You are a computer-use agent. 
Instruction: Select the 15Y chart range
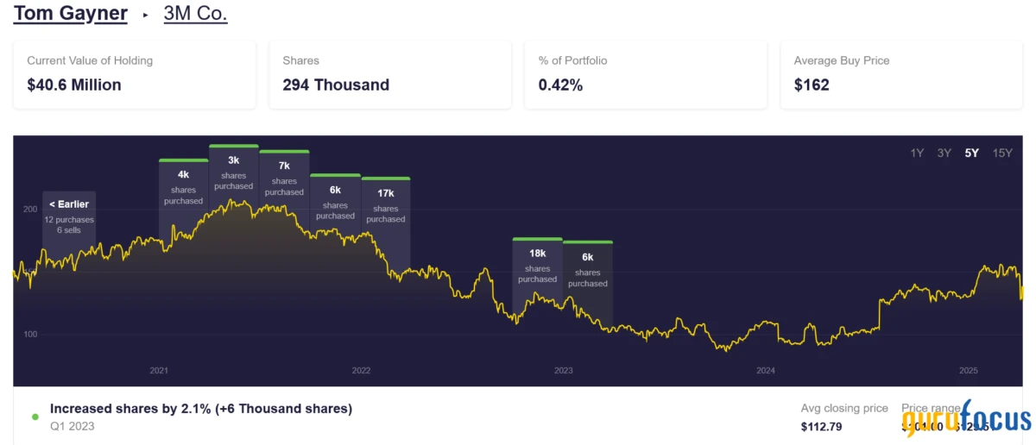pyautogui.click(x=1002, y=153)
